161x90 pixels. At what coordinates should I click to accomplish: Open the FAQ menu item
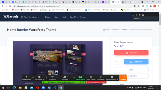tap(64, 17)
